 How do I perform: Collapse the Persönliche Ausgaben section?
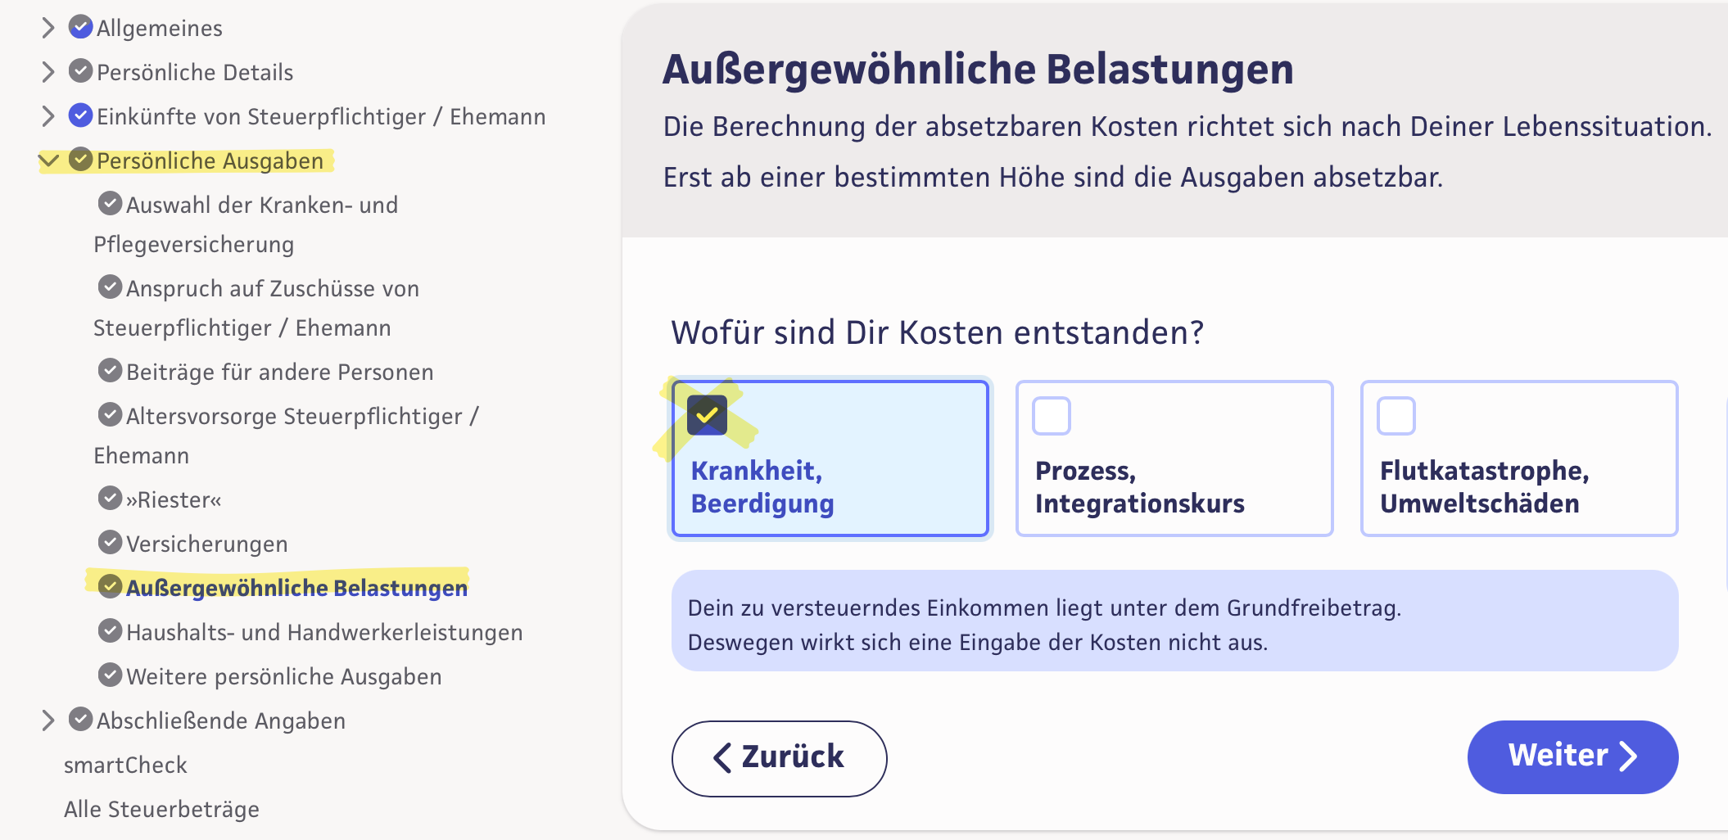(x=49, y=160)
